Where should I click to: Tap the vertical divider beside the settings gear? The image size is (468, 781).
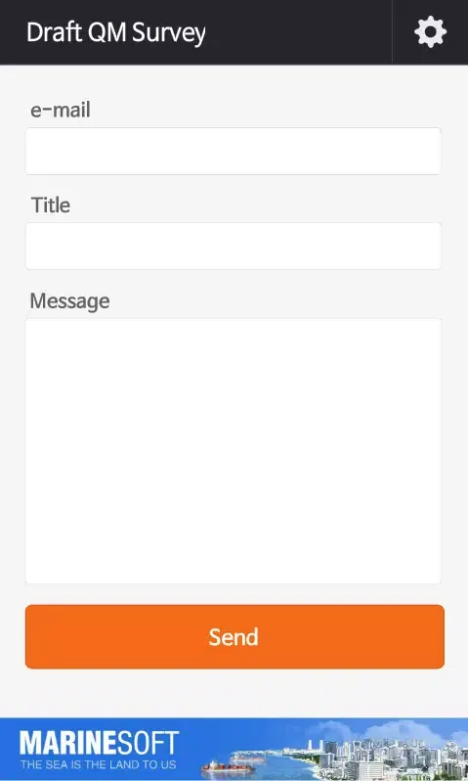tap(392, 32)
